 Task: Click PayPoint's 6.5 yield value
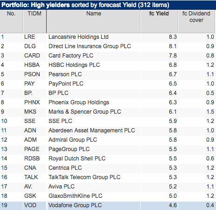tap(173, 84)
